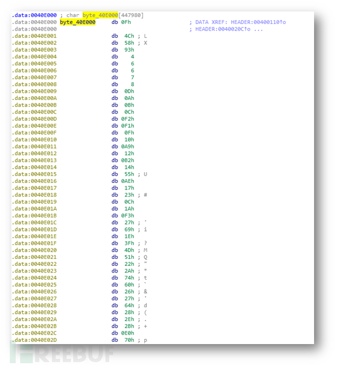Select the 0B2h byte at 0040E013
The image size is (337, 367).
point(129,160)
